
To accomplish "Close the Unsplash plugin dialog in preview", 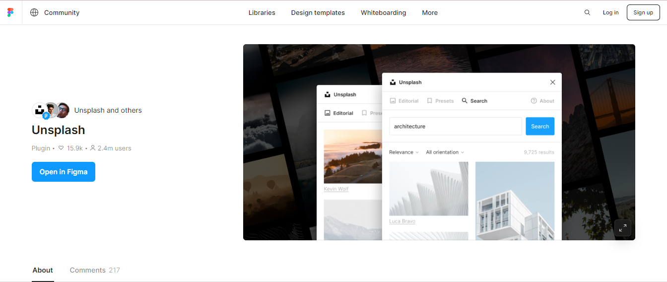I will click(x=553, y=82).
